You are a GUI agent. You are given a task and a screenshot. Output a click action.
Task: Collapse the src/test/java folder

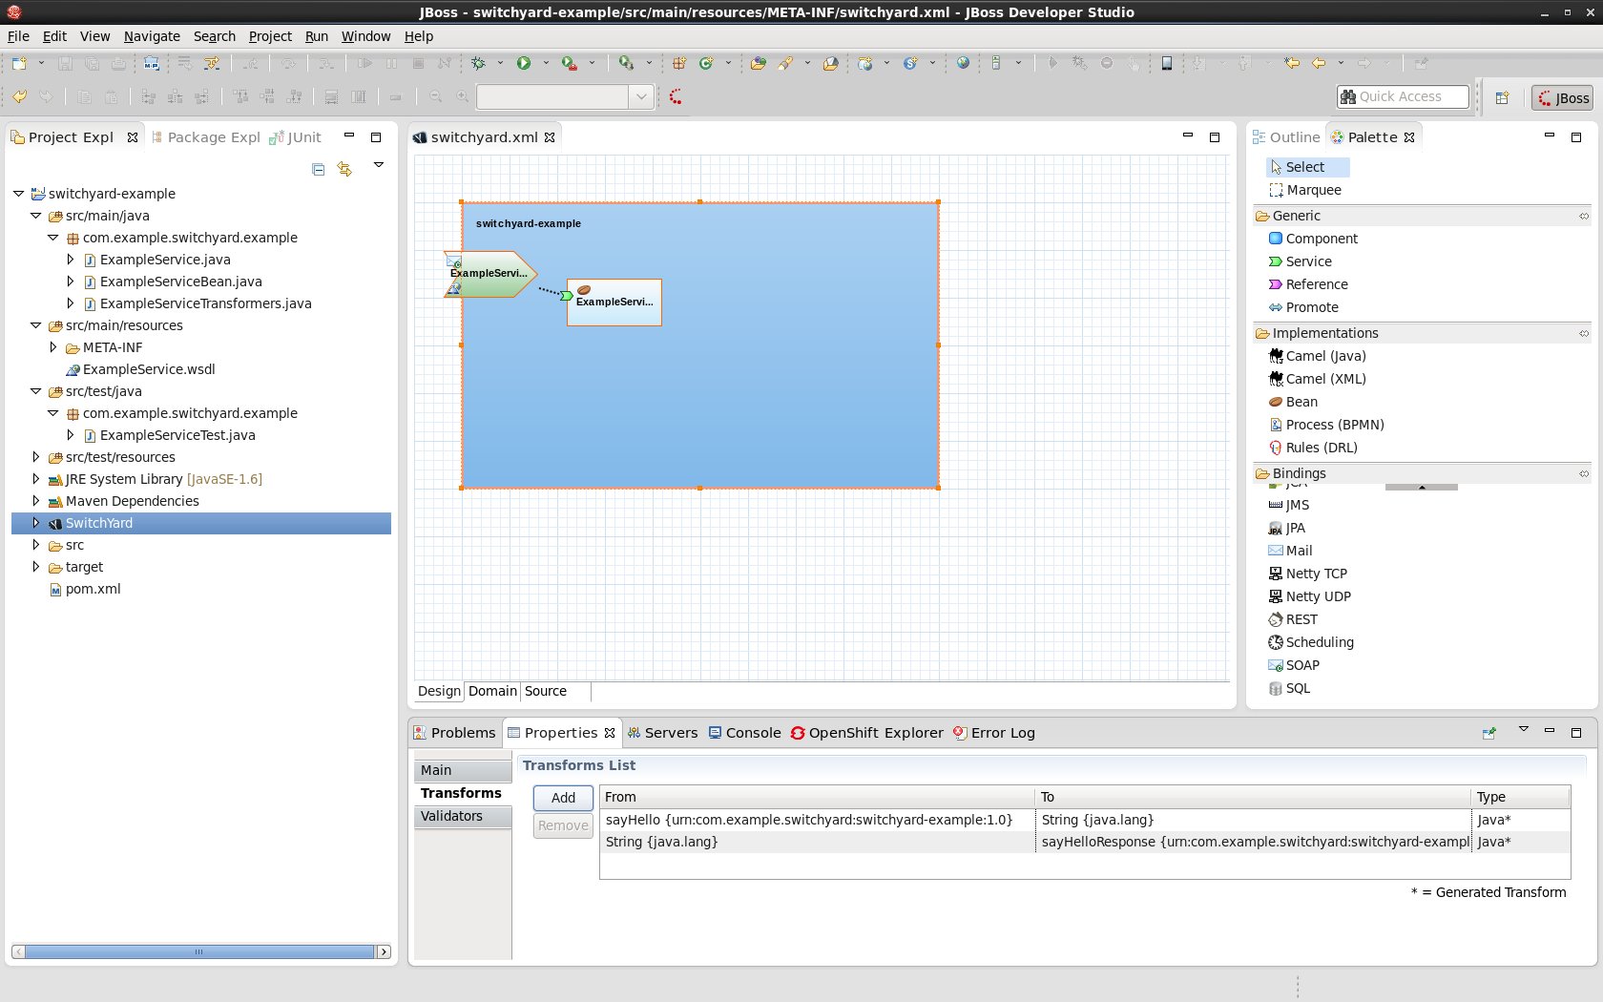point(35,391)
